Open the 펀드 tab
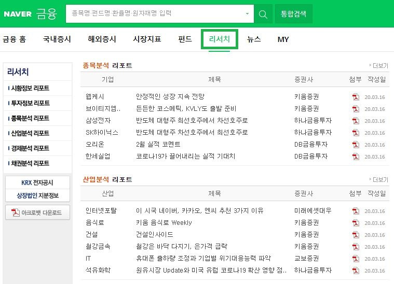The image size is (394, 284). coord(185,39)
